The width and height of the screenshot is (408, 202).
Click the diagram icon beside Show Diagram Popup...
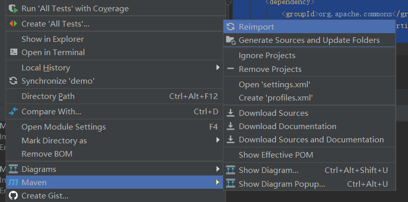pyautogui.click(x=231, y=184)
